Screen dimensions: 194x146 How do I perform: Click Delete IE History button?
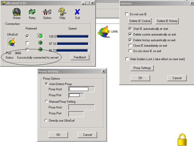[167, 21]
